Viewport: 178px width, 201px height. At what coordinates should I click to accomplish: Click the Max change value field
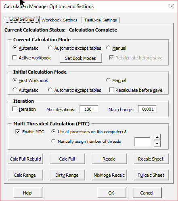(147, 109)
